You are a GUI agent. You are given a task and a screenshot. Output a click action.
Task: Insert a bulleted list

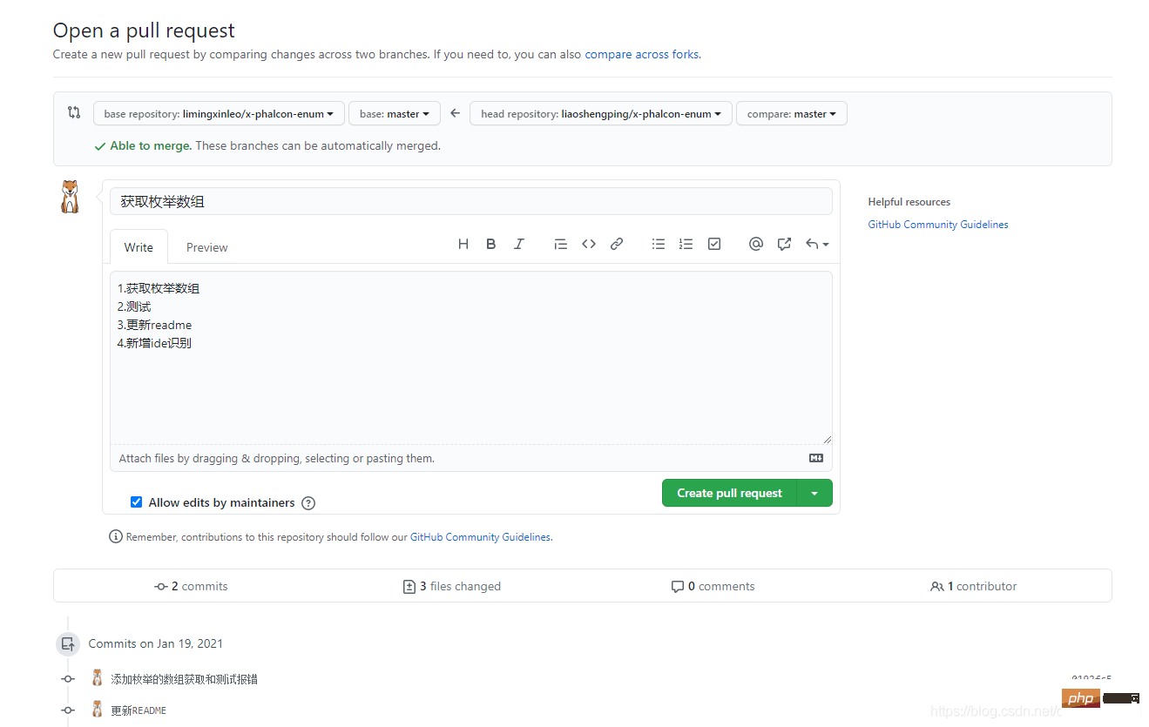click(659, 245)
